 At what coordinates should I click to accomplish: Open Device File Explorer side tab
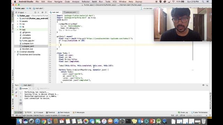(x=210, y=101)
